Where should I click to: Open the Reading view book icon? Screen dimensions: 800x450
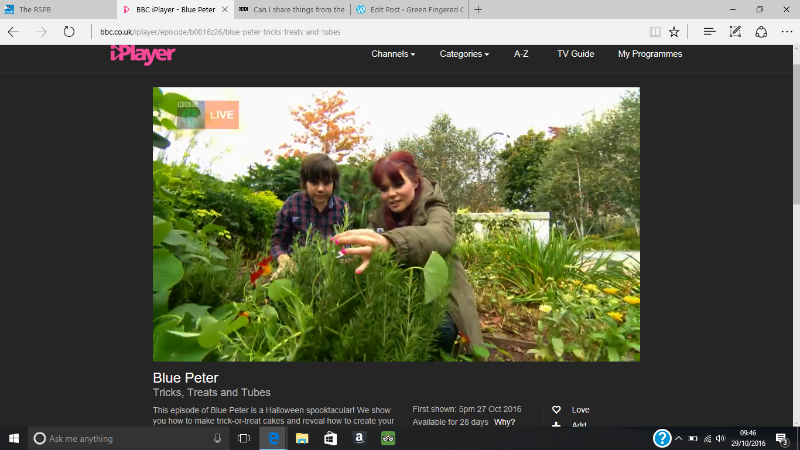pyautogui.click(x=655, y=32)
